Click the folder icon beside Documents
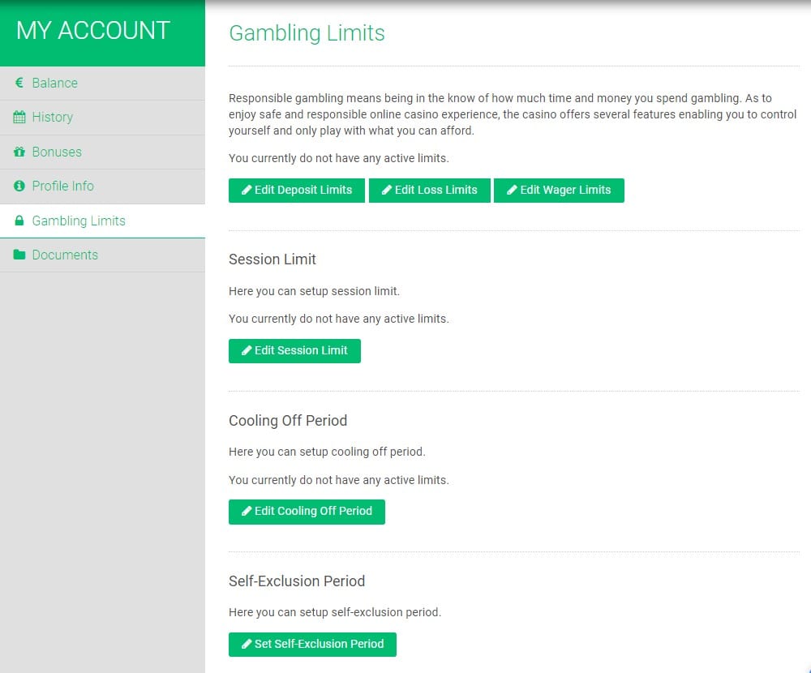811x673 pixels. (19, 255)
